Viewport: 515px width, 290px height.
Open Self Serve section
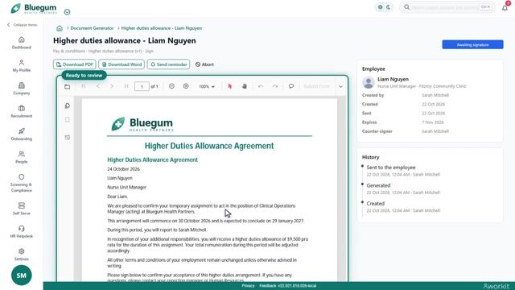22,209
